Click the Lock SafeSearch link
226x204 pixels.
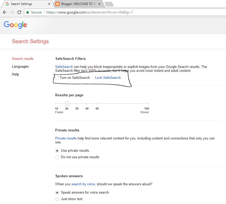tap(108, 78)
